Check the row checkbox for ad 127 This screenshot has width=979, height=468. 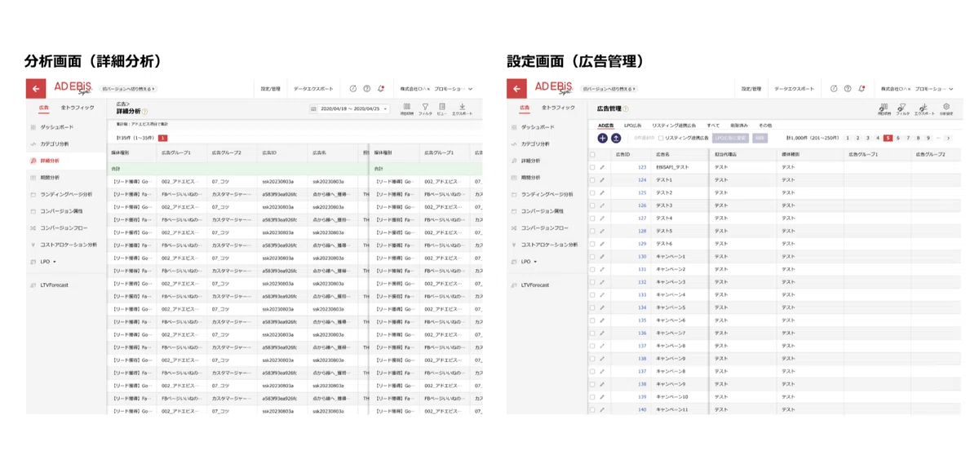pyautogui.click(x=592, y=219)
